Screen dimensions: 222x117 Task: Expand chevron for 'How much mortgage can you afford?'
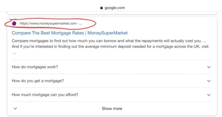(x=209, y=95)
